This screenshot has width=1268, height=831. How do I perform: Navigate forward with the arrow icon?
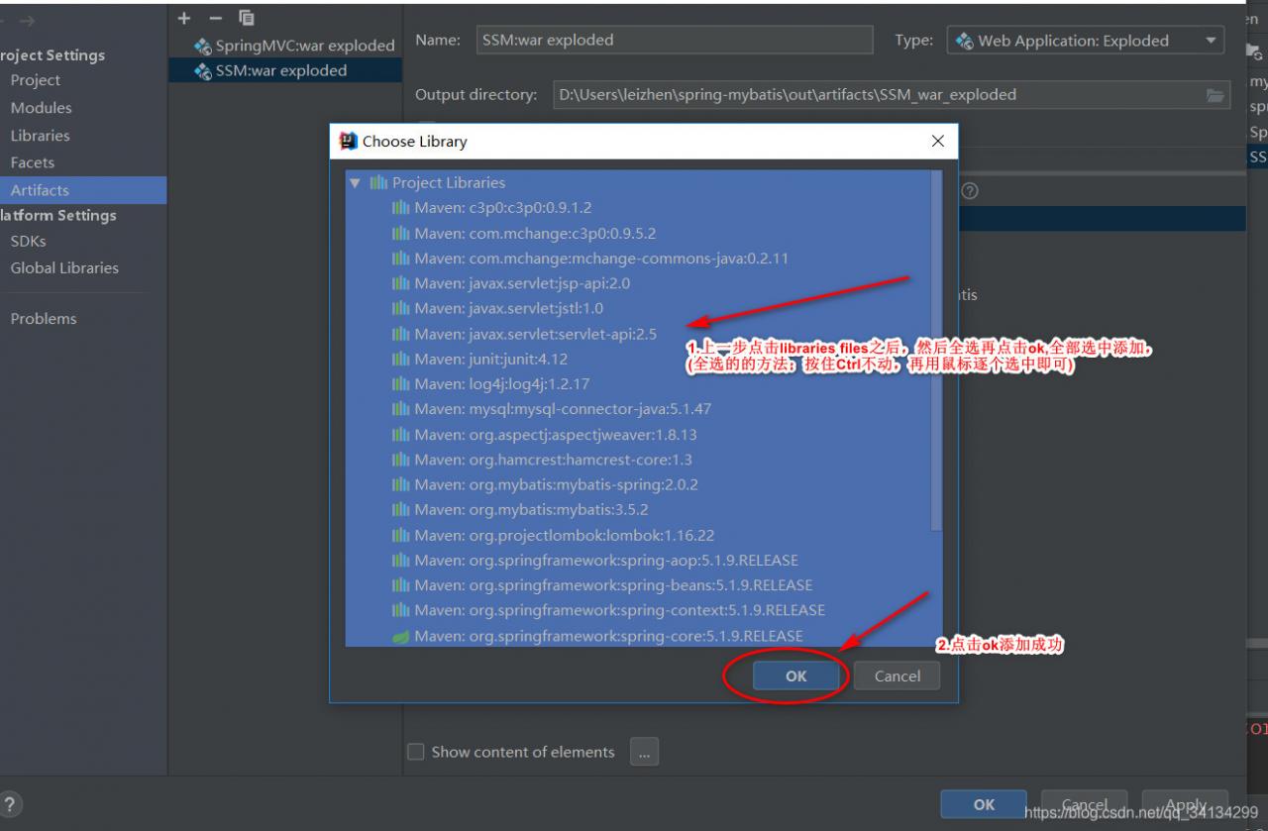tap(27, 21)
